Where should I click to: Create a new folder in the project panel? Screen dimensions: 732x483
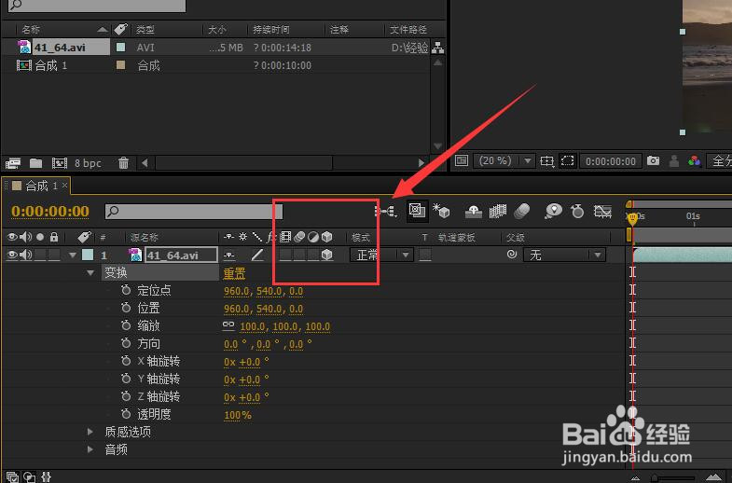(36, 163)
